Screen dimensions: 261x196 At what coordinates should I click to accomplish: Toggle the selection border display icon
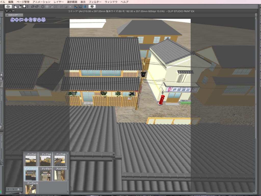[x=70, y=7]
